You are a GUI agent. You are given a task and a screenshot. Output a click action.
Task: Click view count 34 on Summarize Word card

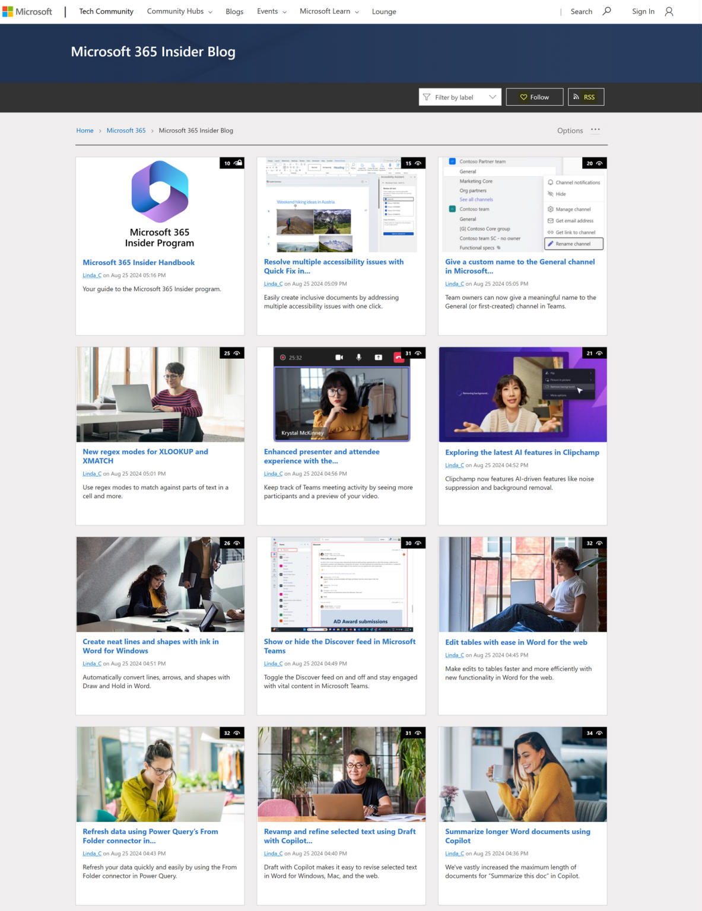point(594,733)
